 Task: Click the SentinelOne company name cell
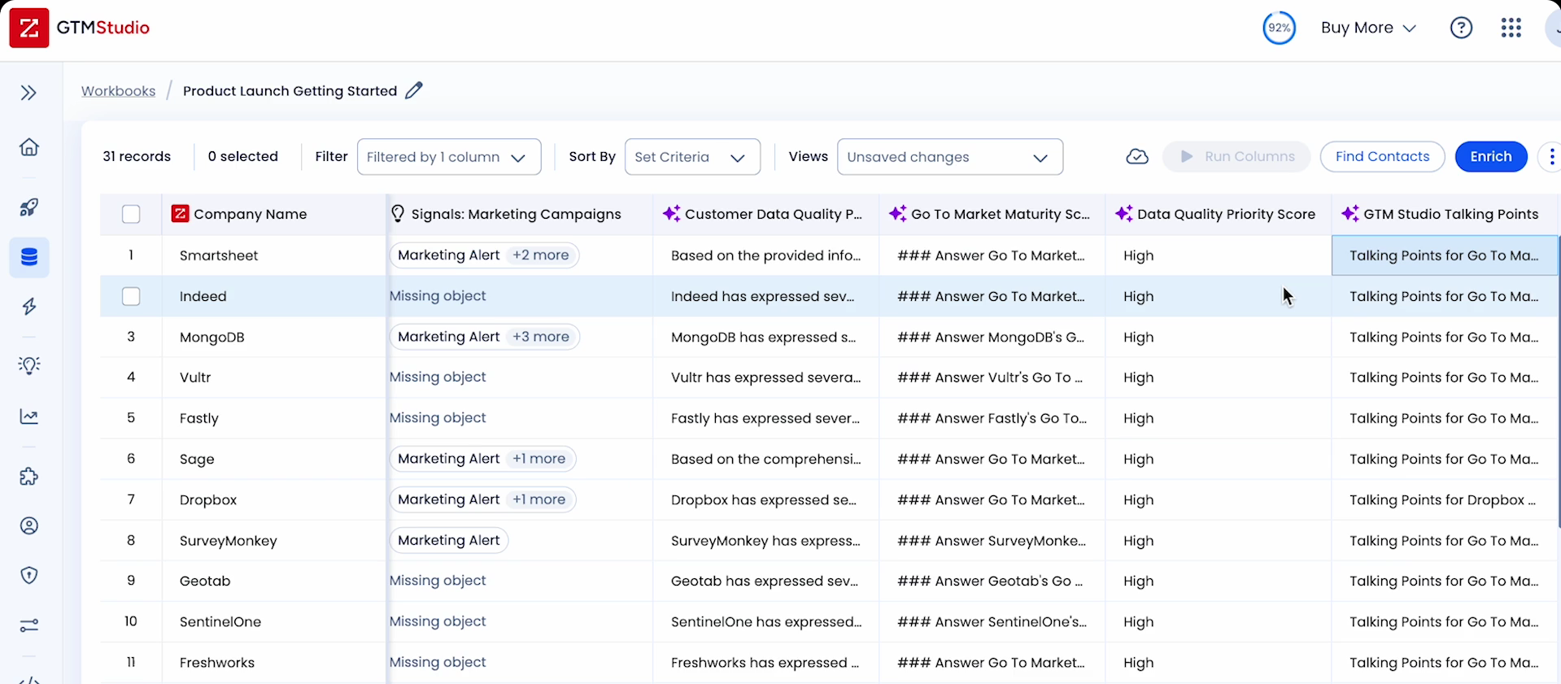[x=274, y=621]
